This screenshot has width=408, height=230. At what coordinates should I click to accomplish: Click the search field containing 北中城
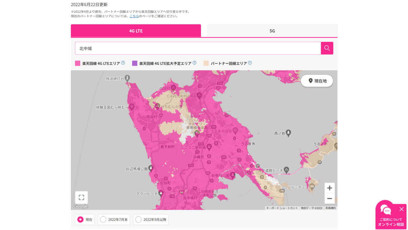point(198,48)
